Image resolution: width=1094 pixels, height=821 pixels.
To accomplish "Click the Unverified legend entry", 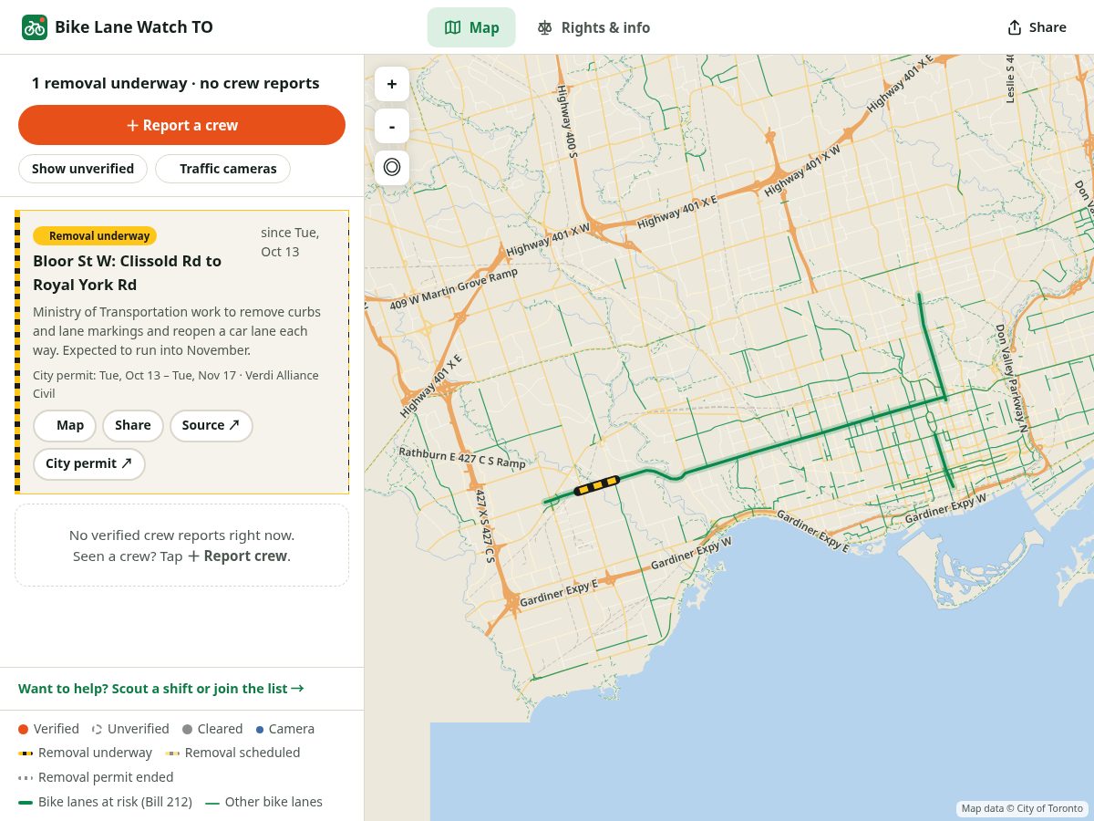I will (130, 729).
